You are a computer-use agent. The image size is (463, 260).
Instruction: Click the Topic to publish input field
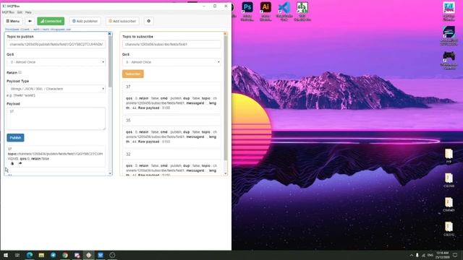[x=56, y=44]
